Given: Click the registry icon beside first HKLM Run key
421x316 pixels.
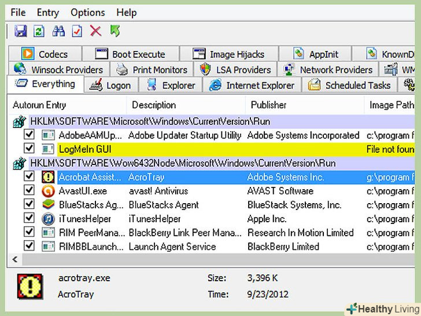Looking at the screenshot, I should tap(19, 122).
